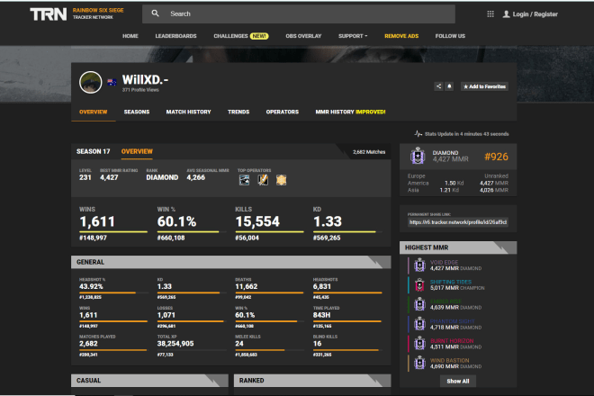The height and width of the screenshot is (396, 594).
Task: Click the Time Played 843H value
Action: coord(321,315)
